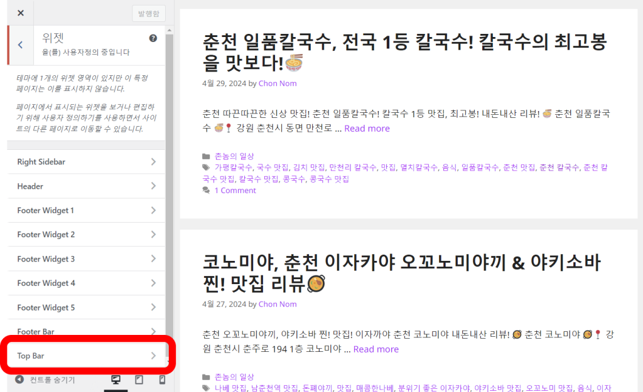Collapse controls with the circular arrow icon

point(19,379)
